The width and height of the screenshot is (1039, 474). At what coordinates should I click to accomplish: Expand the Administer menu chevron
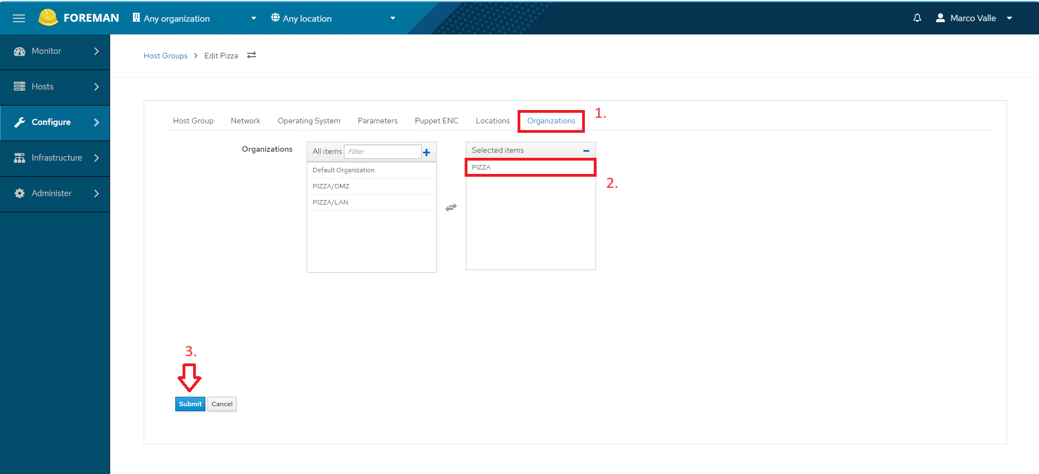[x=96, y=193]
